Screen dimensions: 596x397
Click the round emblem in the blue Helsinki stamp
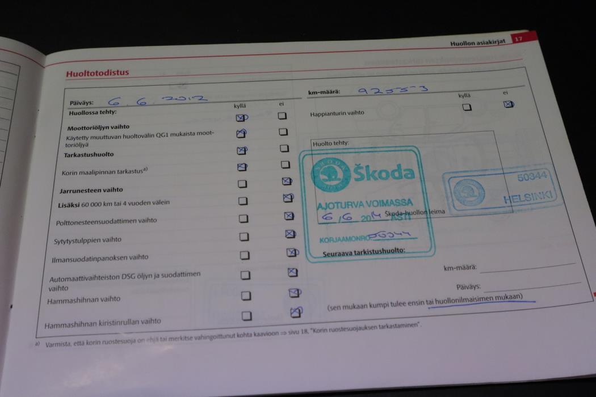coord(469,192)
